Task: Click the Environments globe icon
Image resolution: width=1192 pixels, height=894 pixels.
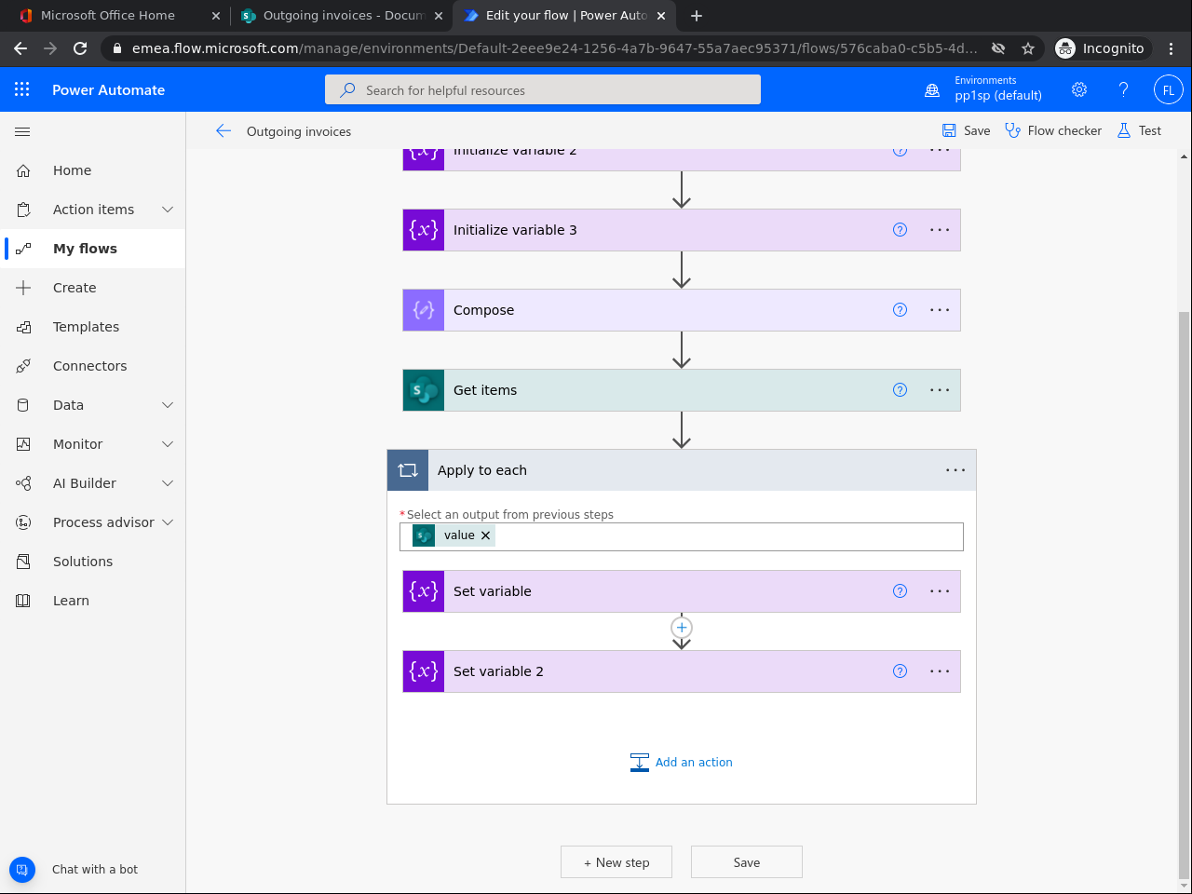Action: click(932, 90)
